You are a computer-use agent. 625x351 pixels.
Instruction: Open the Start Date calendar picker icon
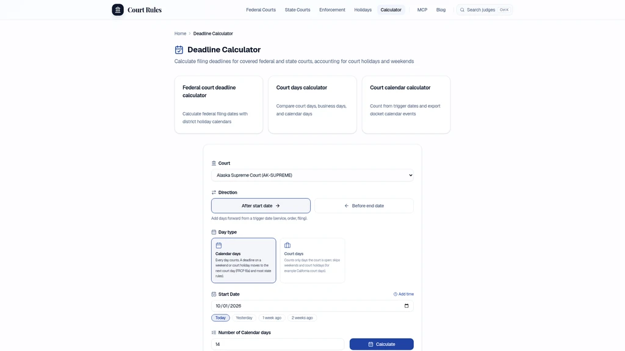point(406,306)
